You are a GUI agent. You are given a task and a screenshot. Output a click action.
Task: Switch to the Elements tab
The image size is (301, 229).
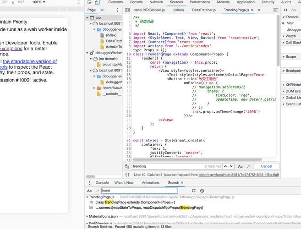115,2
